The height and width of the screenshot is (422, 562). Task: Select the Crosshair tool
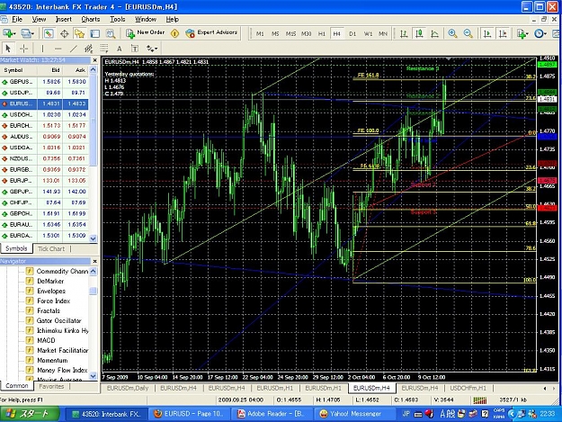(24, 48)
